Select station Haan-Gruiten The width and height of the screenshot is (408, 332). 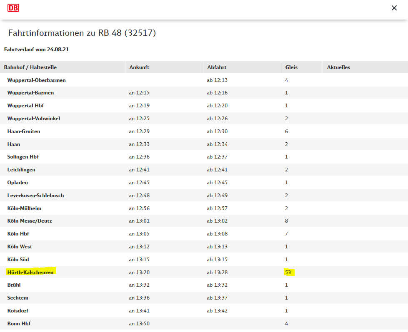(x=24, y=131)
